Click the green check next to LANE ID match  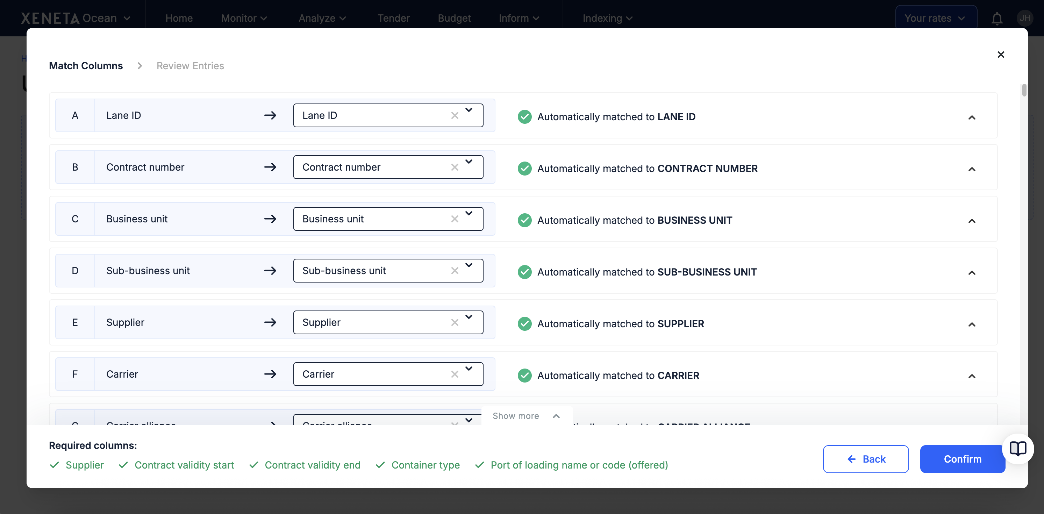point(524,117)
